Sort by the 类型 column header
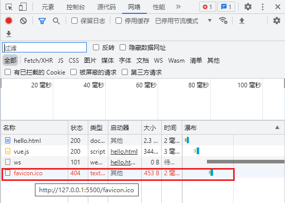Screen dimensions: 285x203 coord(98,127)
